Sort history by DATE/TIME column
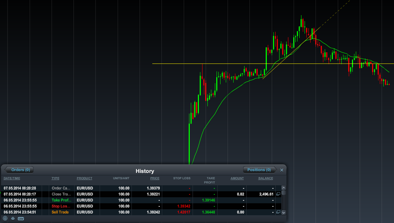This screenshot has height=223, width=394. (12, 178)
